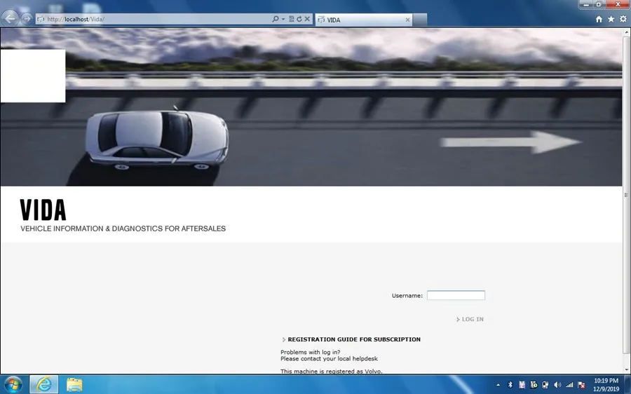This screenshot has width=631, height=394.
Task: Open the Favorites star icon
Action: pyautogui.click(x=611, y=20)
